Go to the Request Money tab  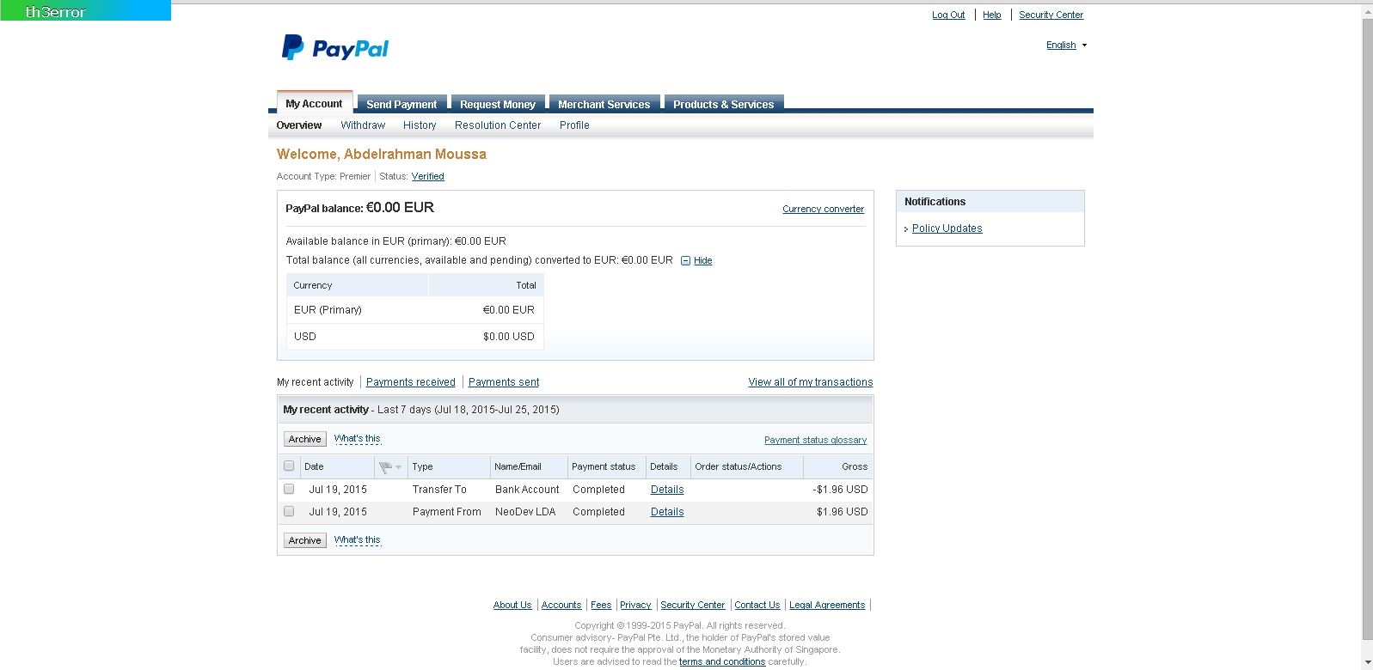(x=497, y=104)
